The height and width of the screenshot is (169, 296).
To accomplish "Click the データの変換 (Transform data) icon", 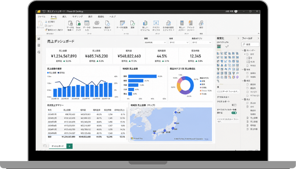I will tap(122, 23).
